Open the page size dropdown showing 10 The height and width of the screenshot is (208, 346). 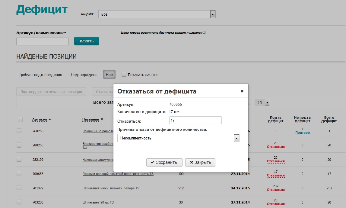(267, 103)
